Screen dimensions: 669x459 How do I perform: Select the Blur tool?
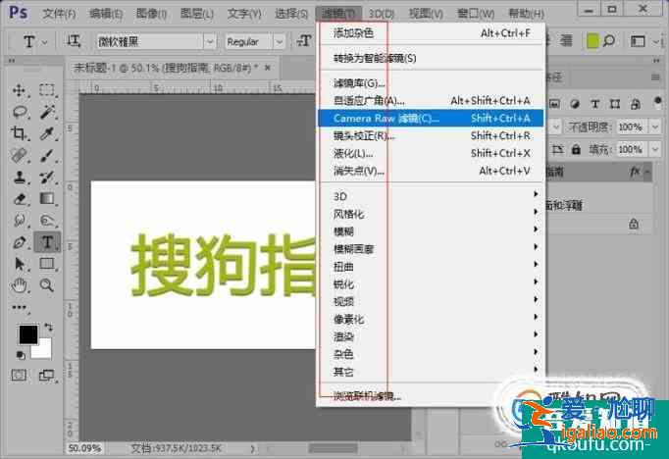(x=20, y=220)
